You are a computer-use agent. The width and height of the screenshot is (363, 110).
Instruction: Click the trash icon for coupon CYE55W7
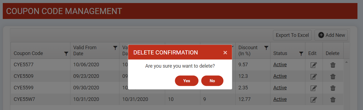click(x=333, y=100)
